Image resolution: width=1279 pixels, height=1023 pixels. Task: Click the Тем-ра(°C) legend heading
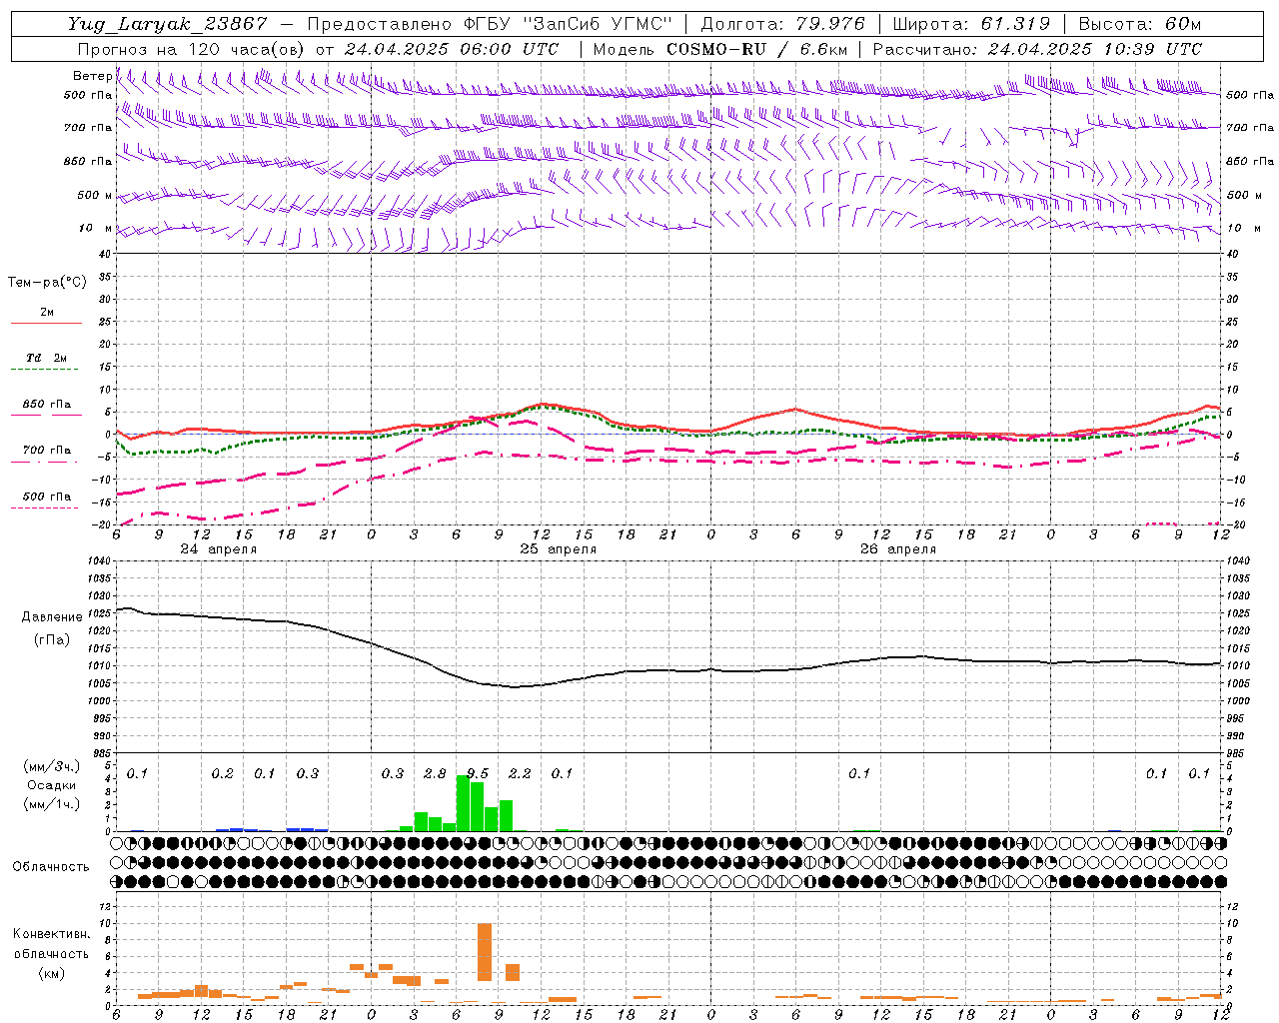[x=47, y=283]
